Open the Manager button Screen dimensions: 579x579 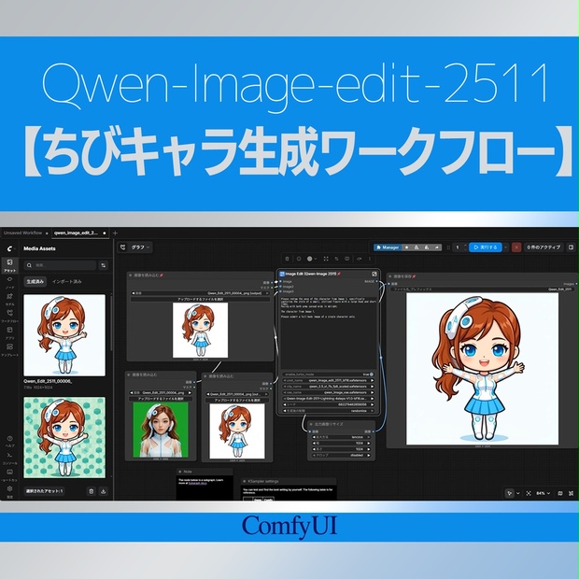388,247
